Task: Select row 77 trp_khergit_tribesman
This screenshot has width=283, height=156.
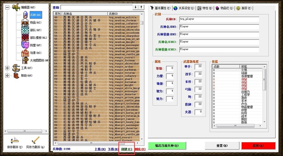Action: click(96, 104)
